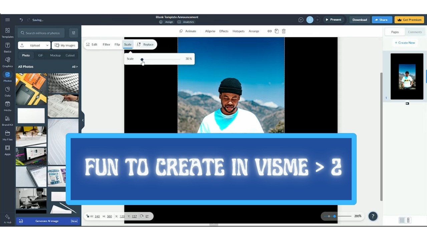Screen dimensions: 427x240
Task: Switch to the Pages tab
Action: pos(395,32)
